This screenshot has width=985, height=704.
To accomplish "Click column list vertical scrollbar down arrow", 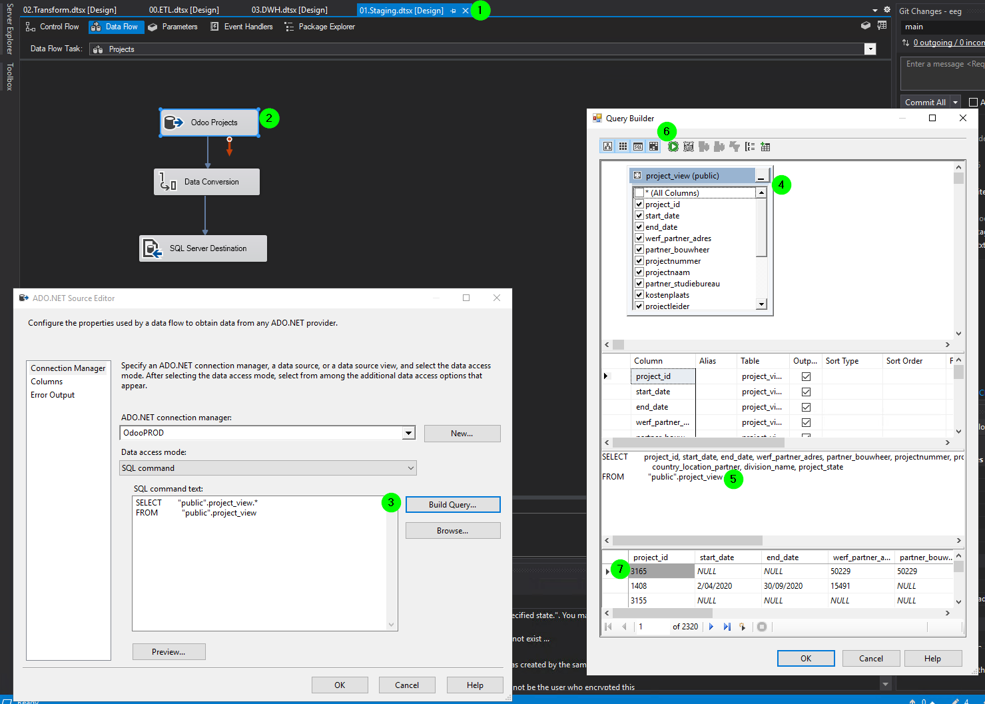I will [761, 304].
